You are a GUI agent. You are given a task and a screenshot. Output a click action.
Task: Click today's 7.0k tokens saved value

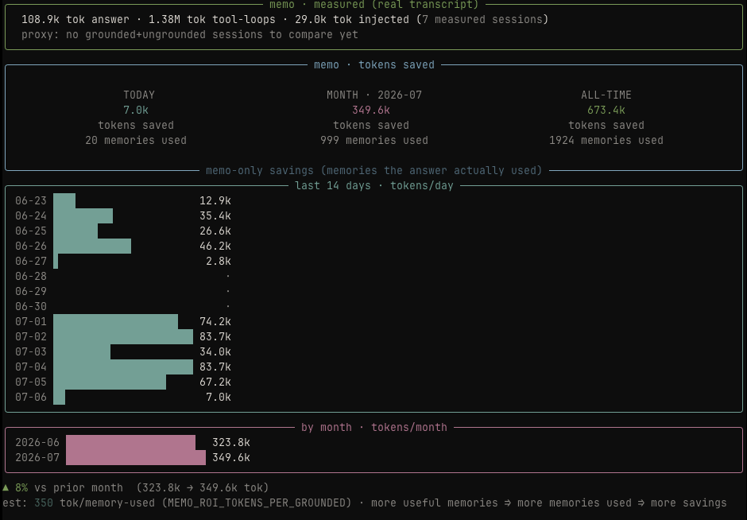pyautogui.click(x=136, y=110)
